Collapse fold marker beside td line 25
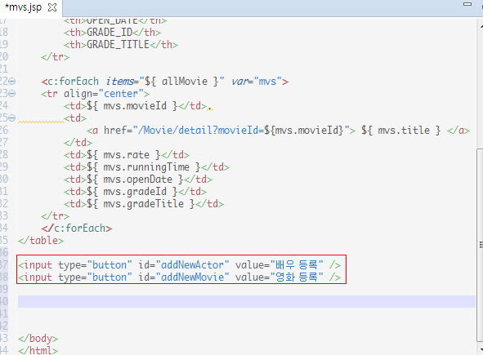This screenshot has height=355, width=483. 11,118
